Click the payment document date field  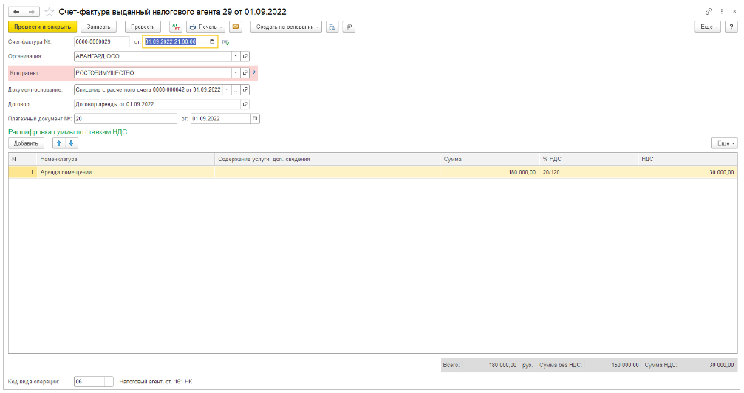point(221,119)
